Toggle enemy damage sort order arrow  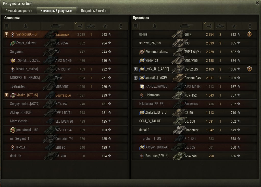pyautogui.click(x=205, y=23)
